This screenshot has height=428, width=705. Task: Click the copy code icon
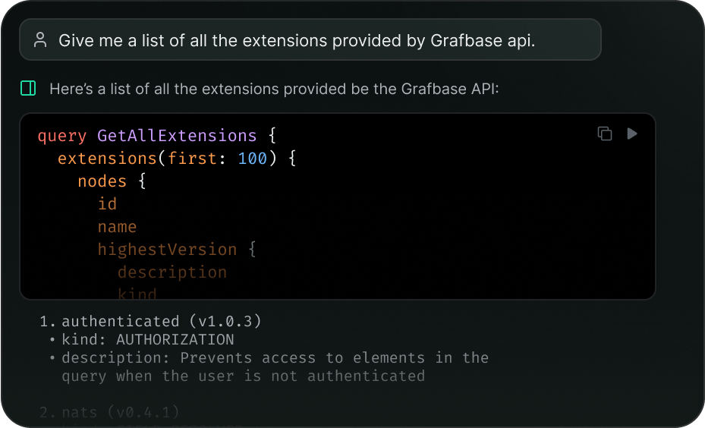(x=604, y=134)
